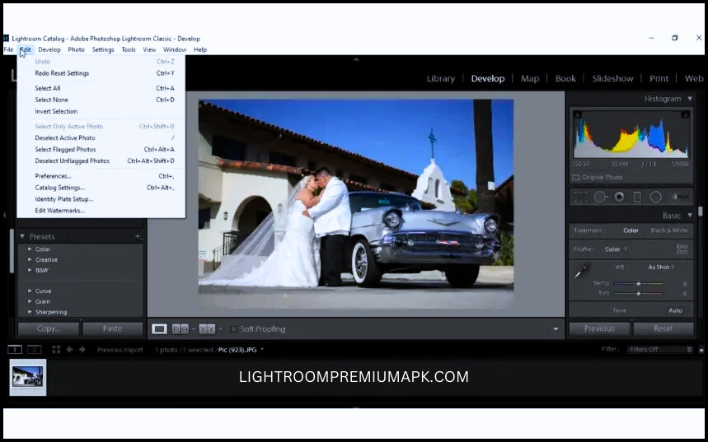Switch to the Library module

click(440, 79)
